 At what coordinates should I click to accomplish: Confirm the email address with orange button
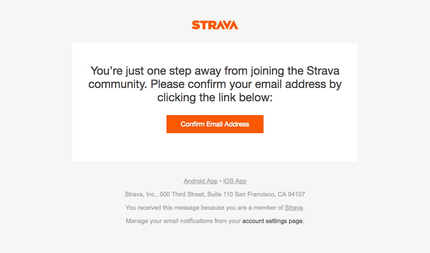tap(215, 124)
